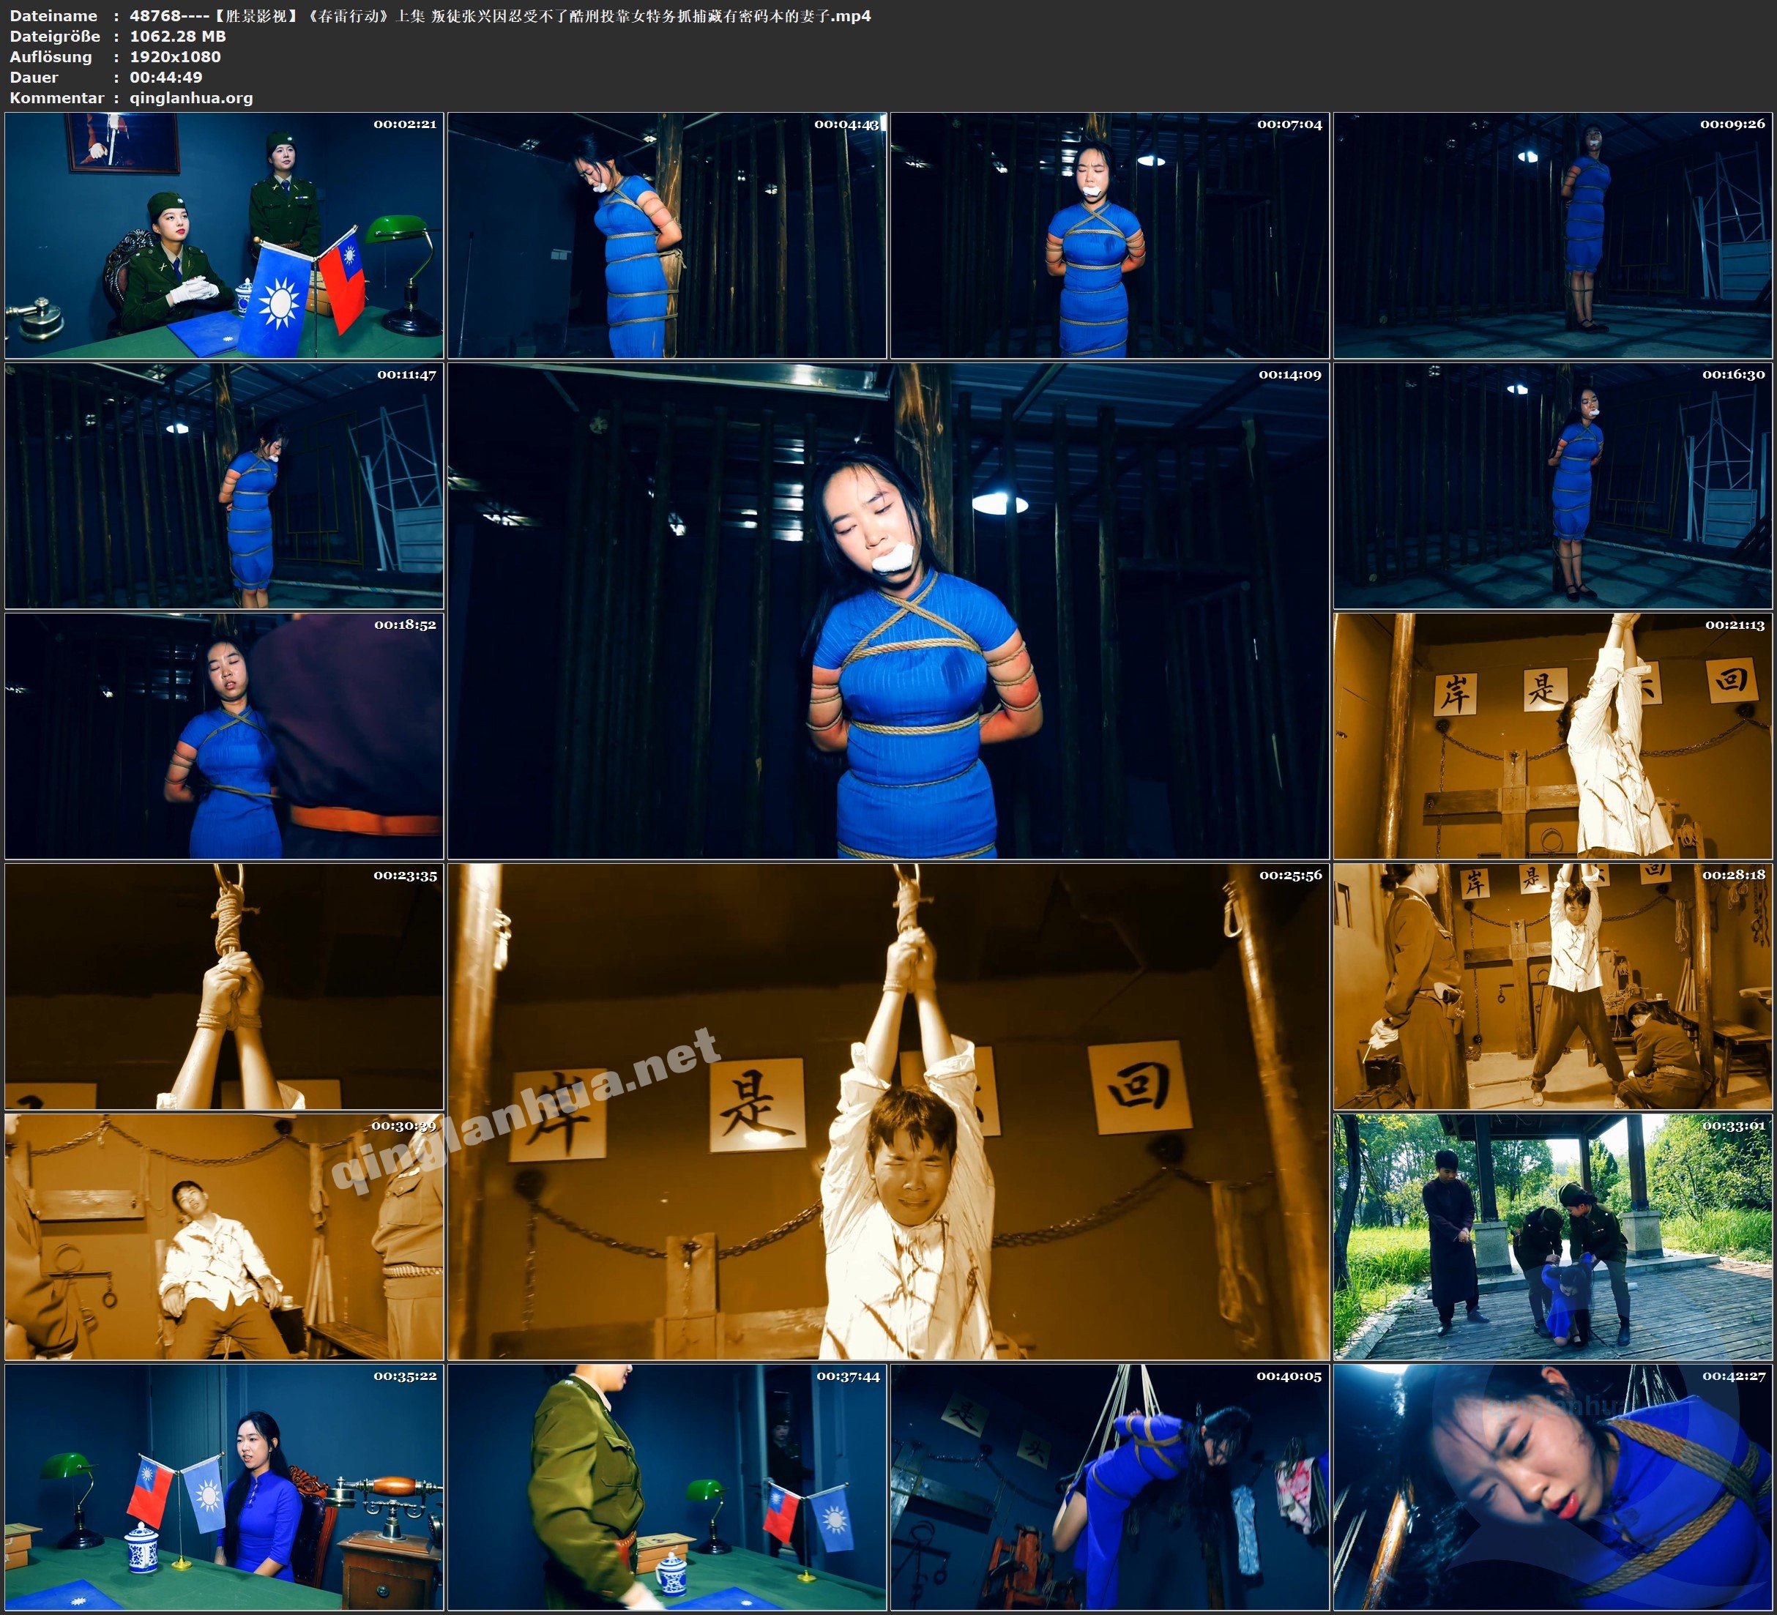Open the sepia thumbnail at 00:21:13
1777x1615 pixels.
pyautogui.click(x=1552, y=736)
